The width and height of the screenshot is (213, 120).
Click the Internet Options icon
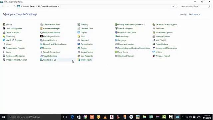pyautogui.click(x=41, y=40)
